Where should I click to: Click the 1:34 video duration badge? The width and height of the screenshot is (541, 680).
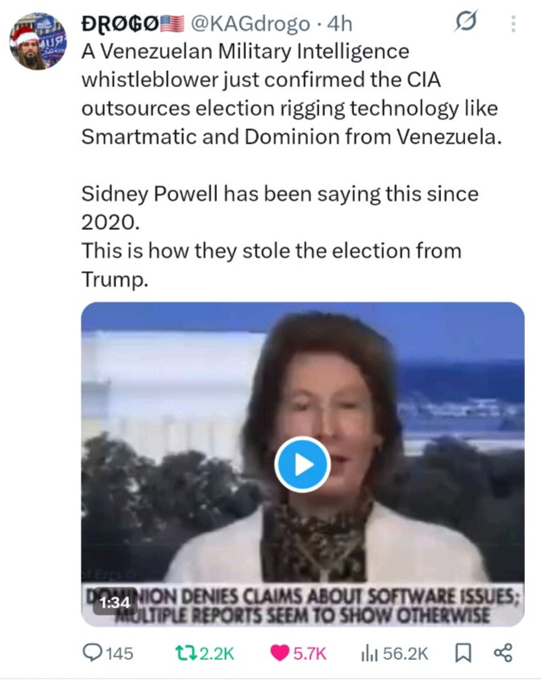point(115,602)
